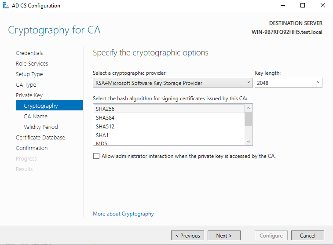
Task: Open the More about Cryptography link
Action: (123, 214)
